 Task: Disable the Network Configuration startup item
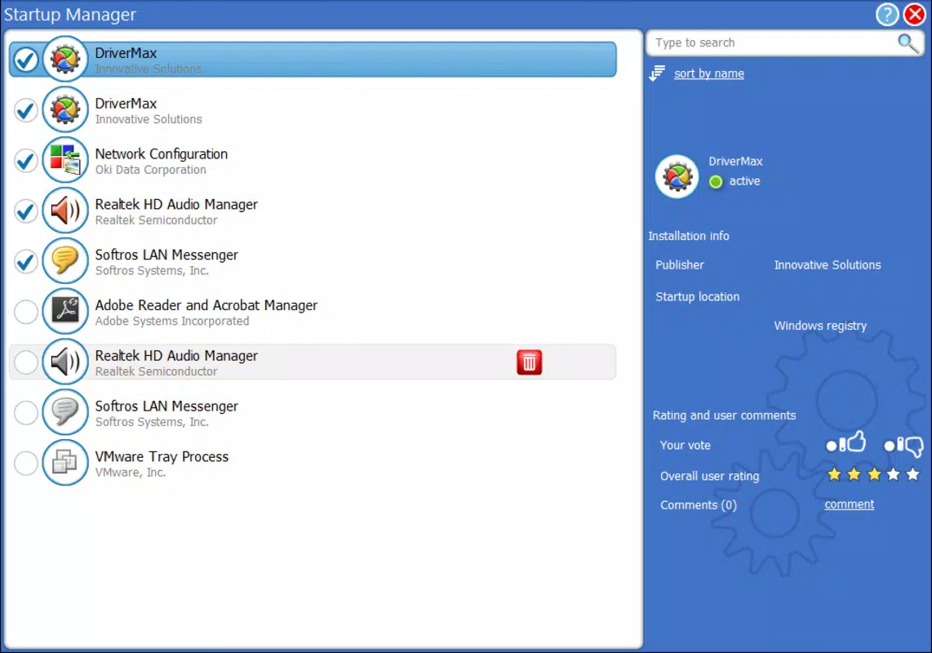(x=26, y=161)
